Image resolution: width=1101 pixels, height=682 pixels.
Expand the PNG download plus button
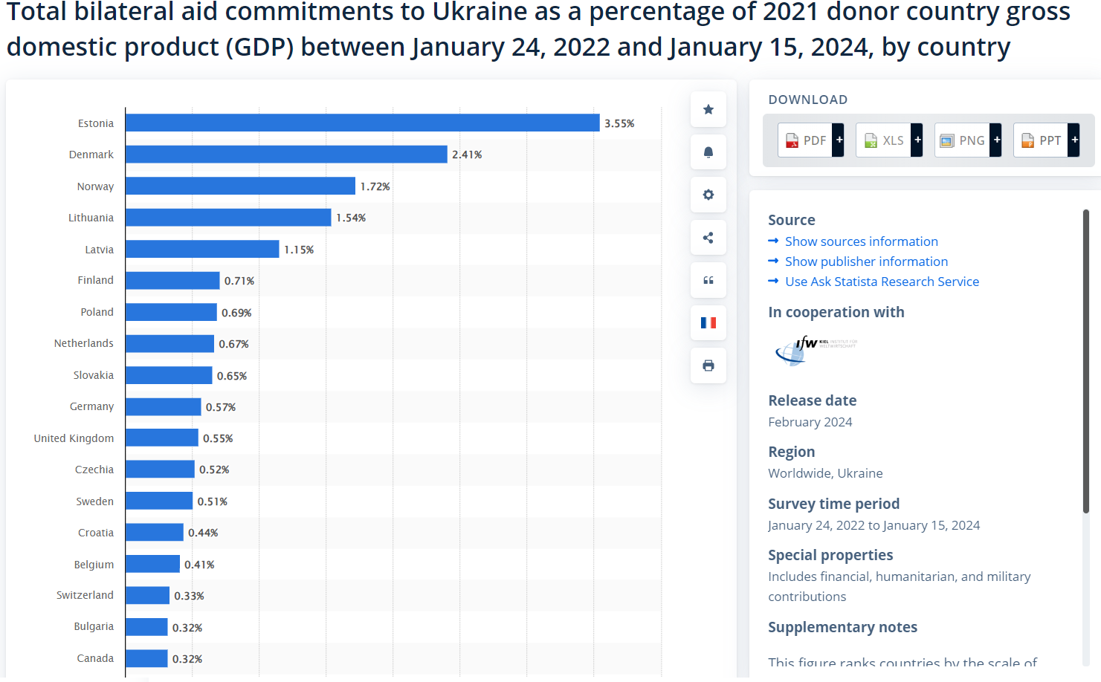[996, 140]
